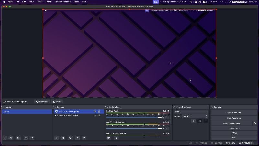This screenshot has width=259, height=146.
Task: Open the Help menu
Action: coord(84,2)
